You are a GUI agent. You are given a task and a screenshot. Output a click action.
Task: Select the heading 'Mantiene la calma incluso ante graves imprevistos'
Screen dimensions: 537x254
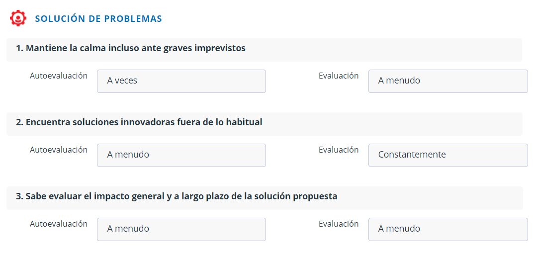(x=131, y=49)
